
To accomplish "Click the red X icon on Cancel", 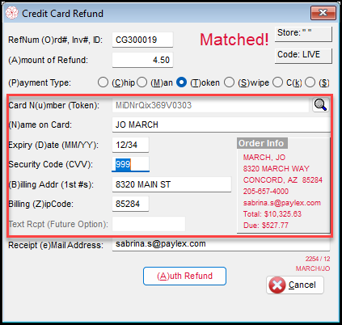I will click(277, 285).
